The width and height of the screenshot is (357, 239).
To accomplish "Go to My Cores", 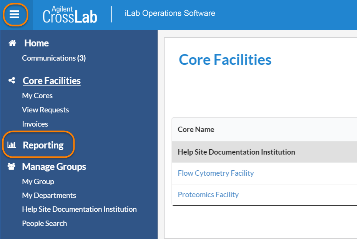I will tap(37, 96).
